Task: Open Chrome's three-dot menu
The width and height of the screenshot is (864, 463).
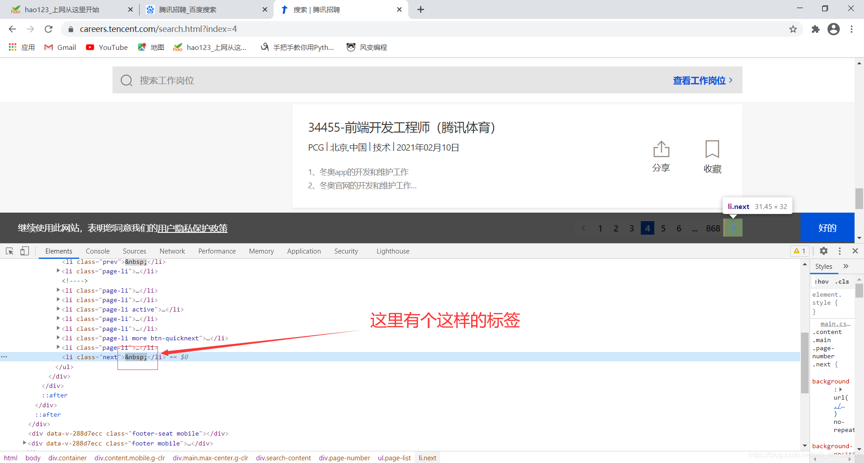Action: 851,29
